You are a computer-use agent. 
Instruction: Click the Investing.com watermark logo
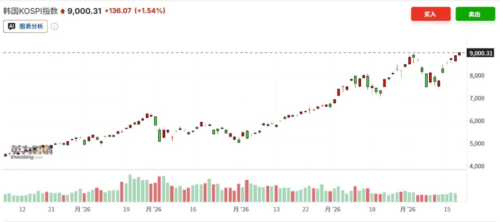(x=31, y=152)
